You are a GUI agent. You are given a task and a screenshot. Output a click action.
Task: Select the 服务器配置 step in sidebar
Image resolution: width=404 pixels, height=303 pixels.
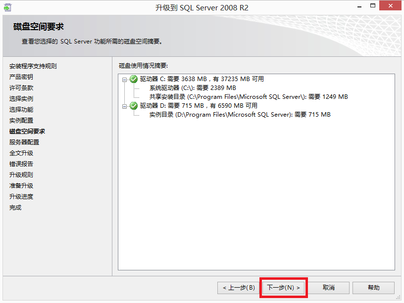coord(24,142)
